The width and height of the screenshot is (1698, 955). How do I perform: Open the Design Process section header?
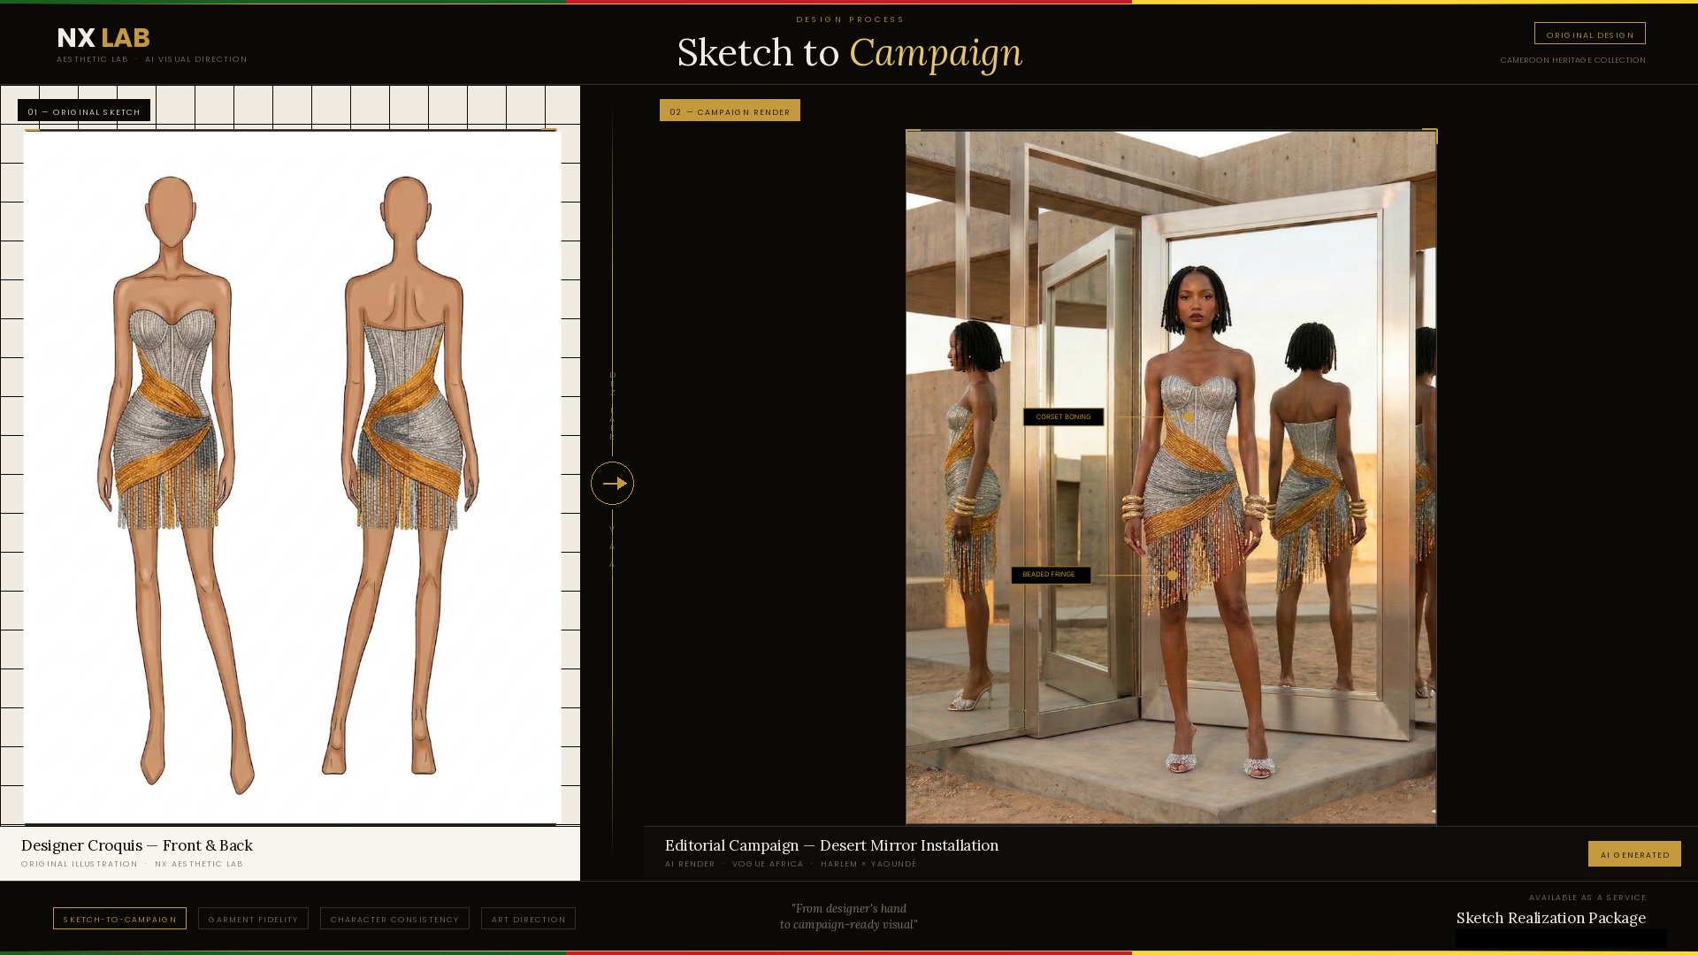pos(849,19)
